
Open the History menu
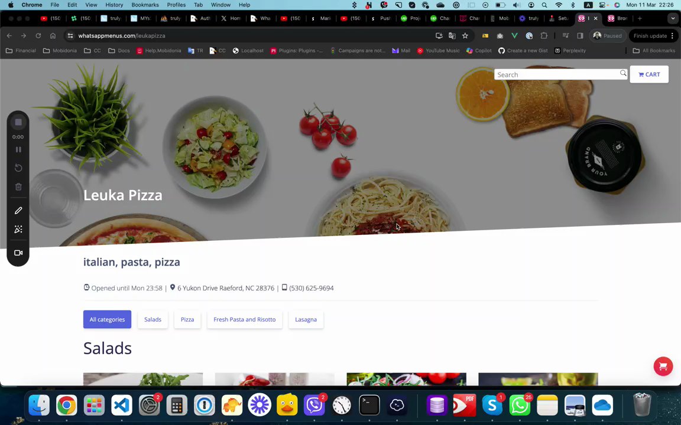pos(114,5)
